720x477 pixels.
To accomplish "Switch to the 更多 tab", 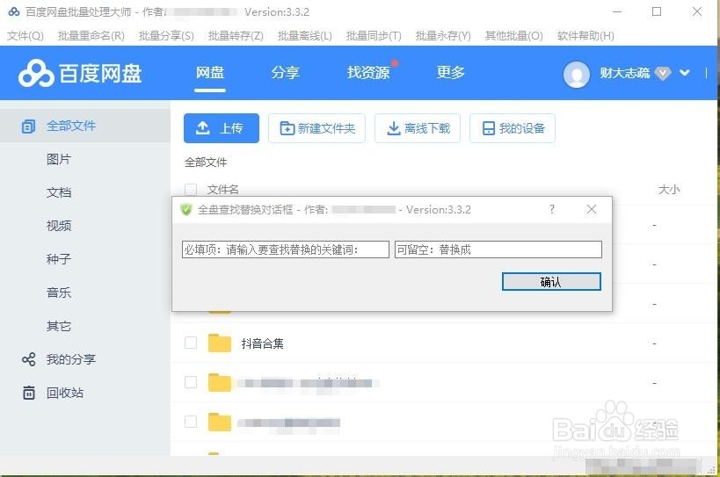I will tap(450, 72).
